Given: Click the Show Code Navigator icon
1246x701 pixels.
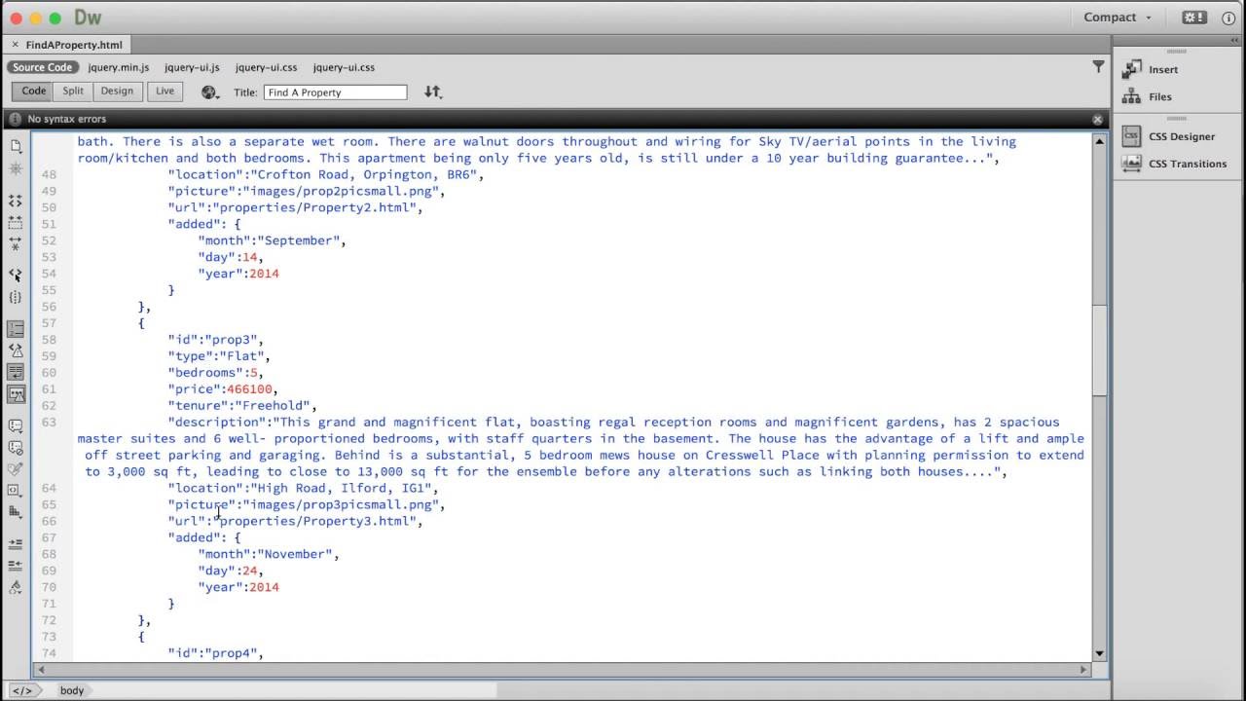Looking at the screenshot, I should [16, 169].
